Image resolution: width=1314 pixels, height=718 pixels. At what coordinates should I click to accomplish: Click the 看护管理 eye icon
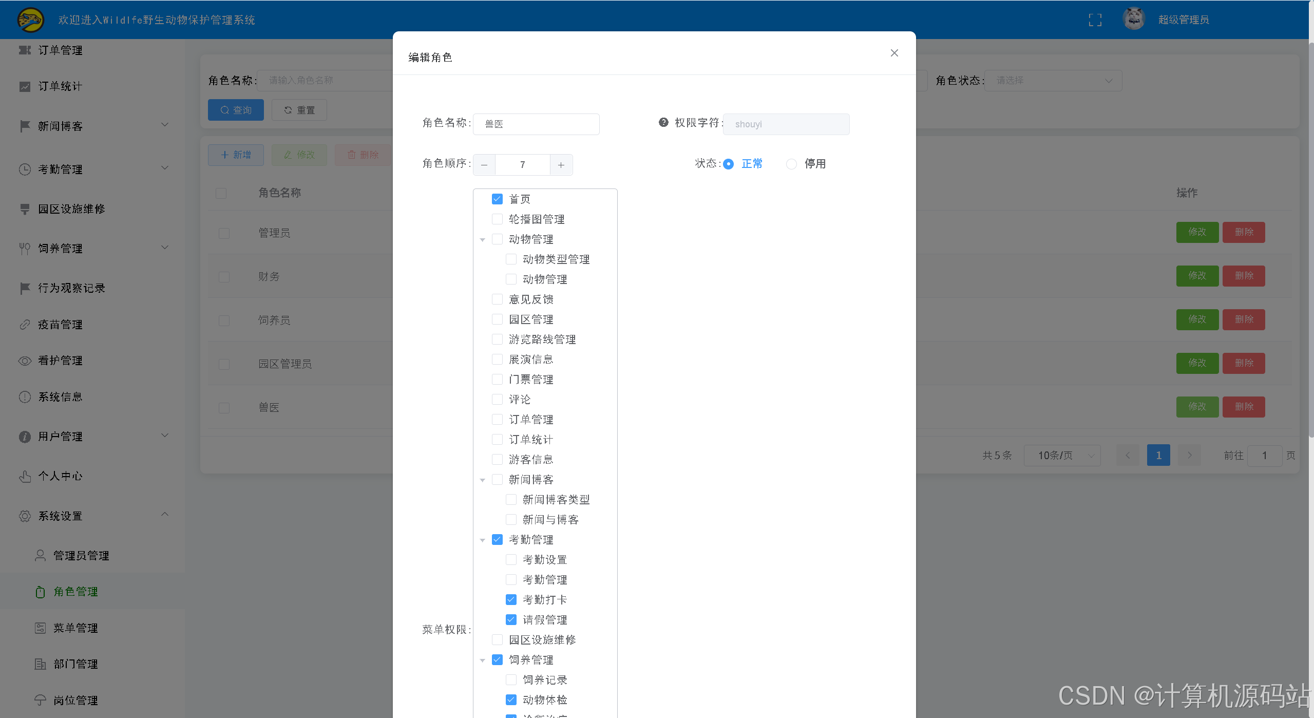click(25, 361)
